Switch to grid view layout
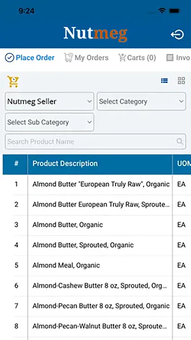191x340 pixels. pyautogui.click(x=181, y=81)
